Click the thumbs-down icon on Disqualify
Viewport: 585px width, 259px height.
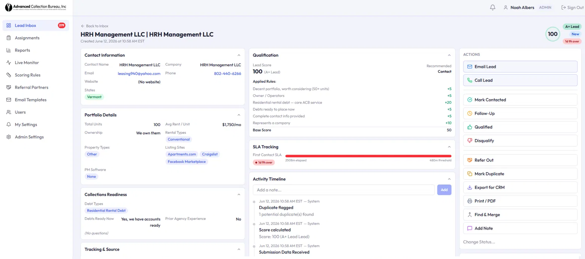pos(470,140)
